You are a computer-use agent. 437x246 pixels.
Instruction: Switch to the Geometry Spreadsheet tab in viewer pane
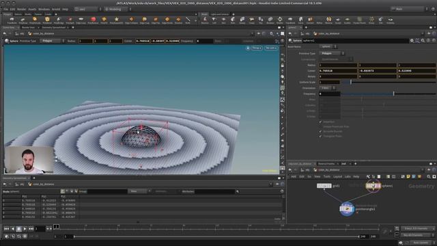(x=53, y=27)
